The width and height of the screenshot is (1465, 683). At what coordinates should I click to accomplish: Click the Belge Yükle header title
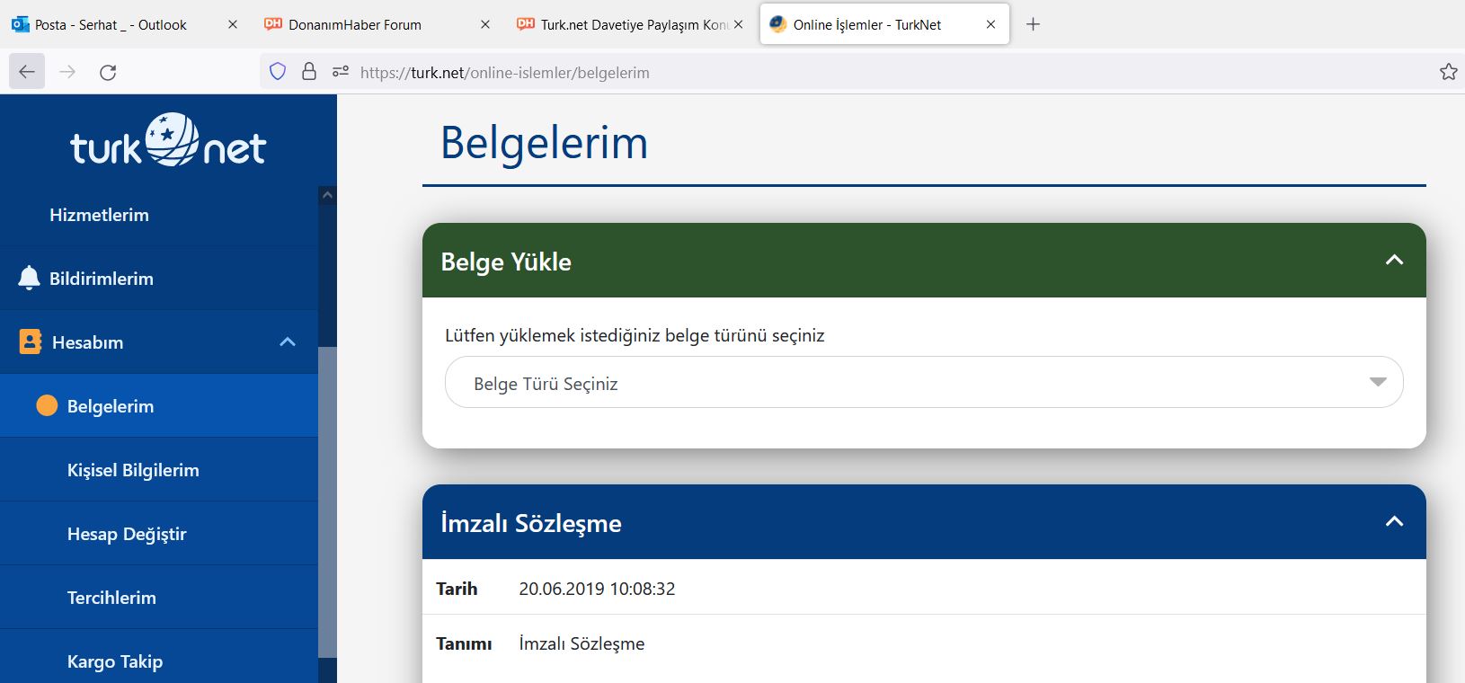click(506, 262)
